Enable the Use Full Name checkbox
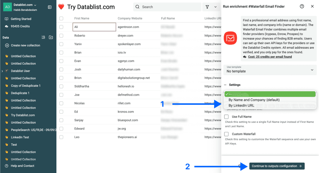The width and height of the screenshot is (319, 173). (226, 116)
